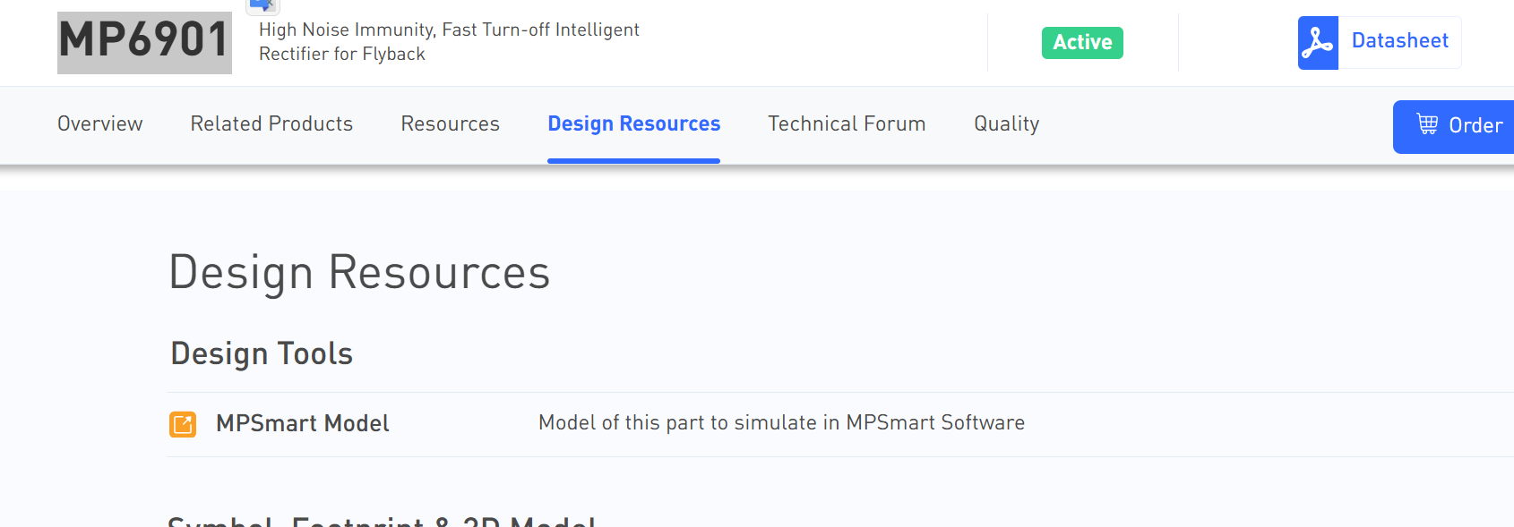1514x527 pixels.
Task: Click the 'Model of this part to simulate' description
Action: click(781, 422)
